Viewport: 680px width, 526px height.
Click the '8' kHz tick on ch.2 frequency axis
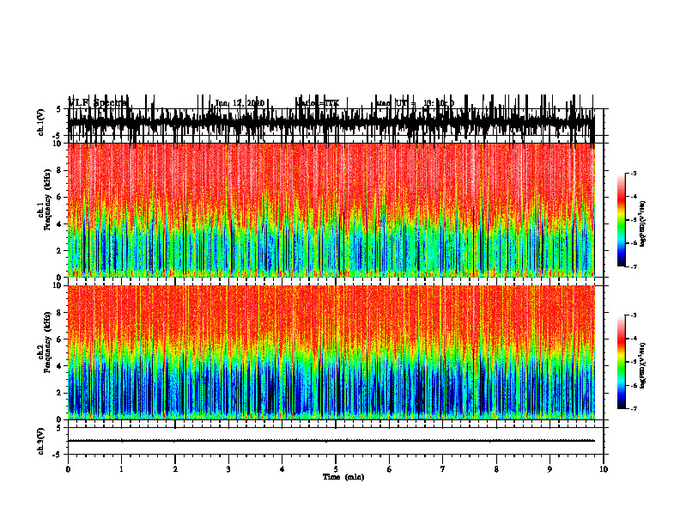coord(60,313)
